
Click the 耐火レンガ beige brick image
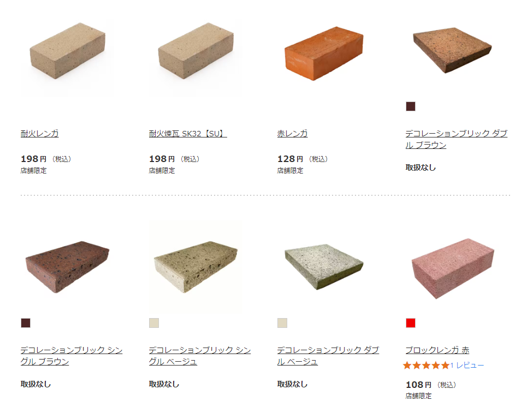[68, 51]
